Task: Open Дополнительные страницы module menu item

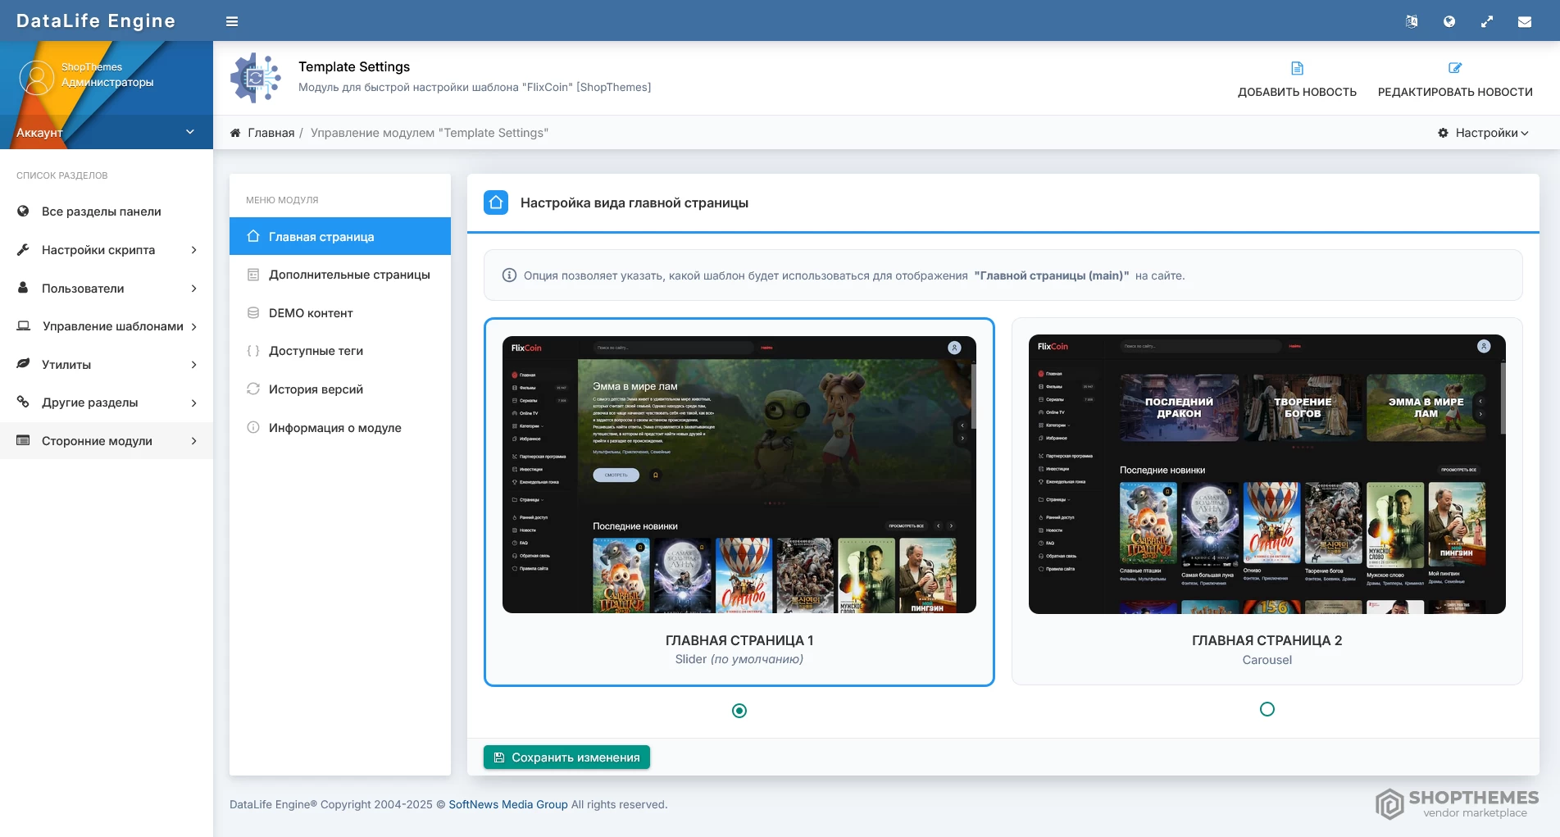Action: tap(349, 275)
